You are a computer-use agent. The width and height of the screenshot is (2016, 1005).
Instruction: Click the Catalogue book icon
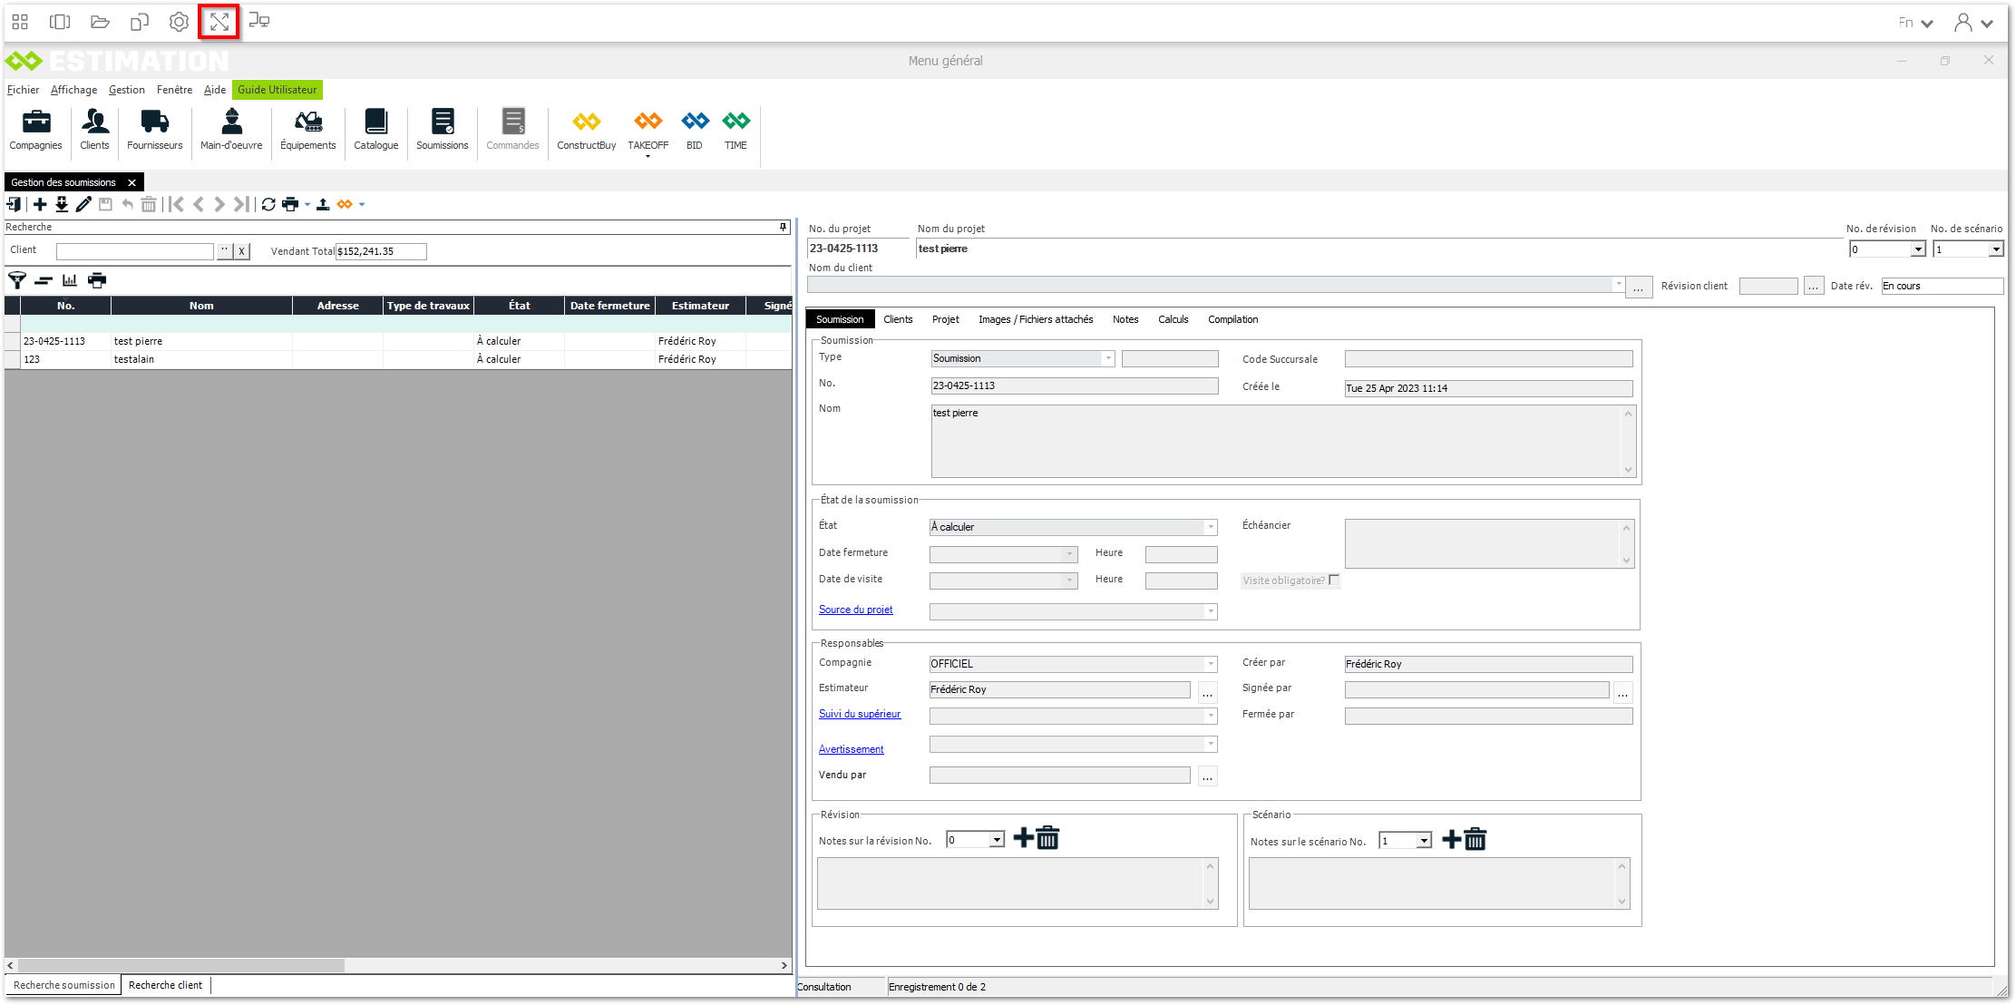point(375,128)
